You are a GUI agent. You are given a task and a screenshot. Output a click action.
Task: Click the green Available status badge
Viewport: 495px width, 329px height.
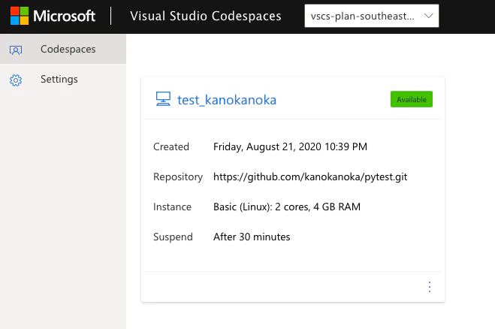click(x=412, y=99)
